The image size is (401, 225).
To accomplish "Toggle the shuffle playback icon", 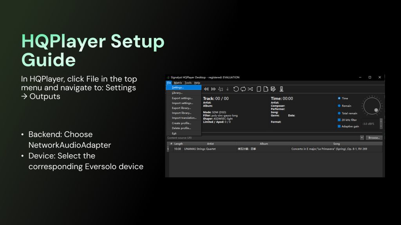I will [250, 89].
